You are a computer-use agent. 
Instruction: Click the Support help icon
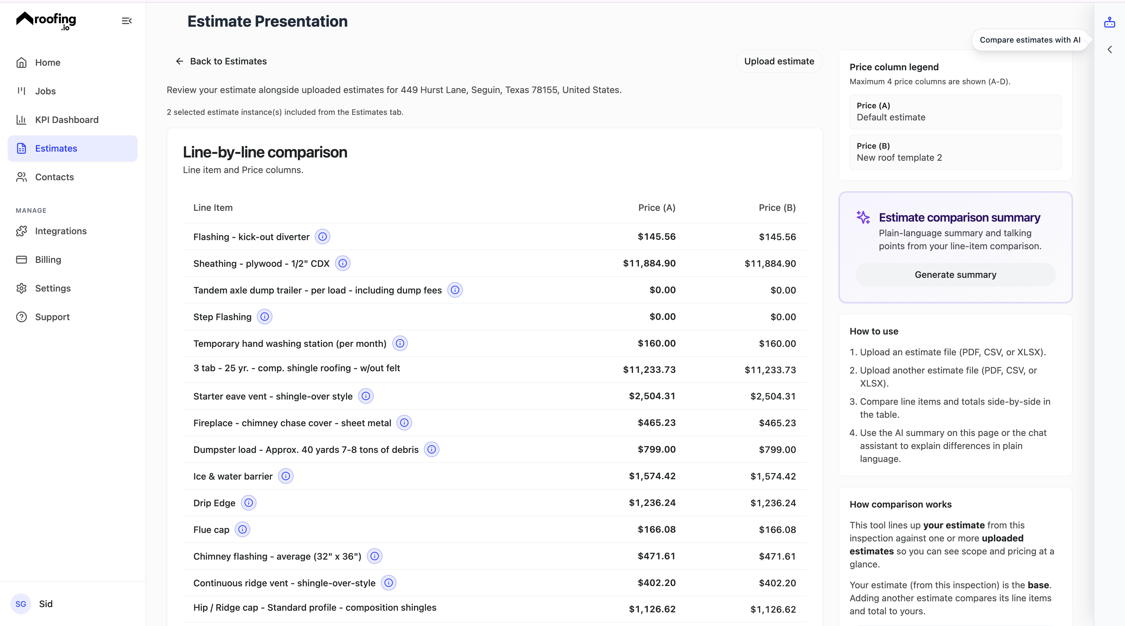[22, 317]
